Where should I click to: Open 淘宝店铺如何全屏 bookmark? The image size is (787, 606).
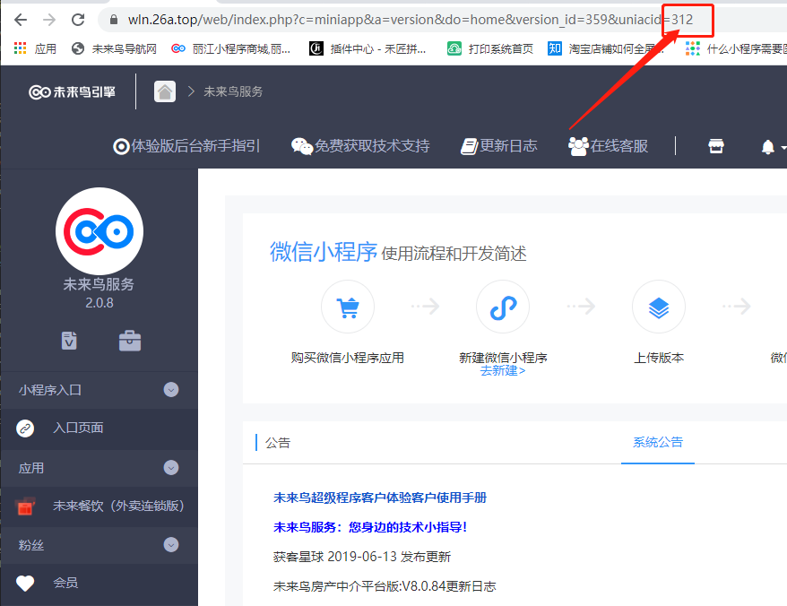coord(606,48)
